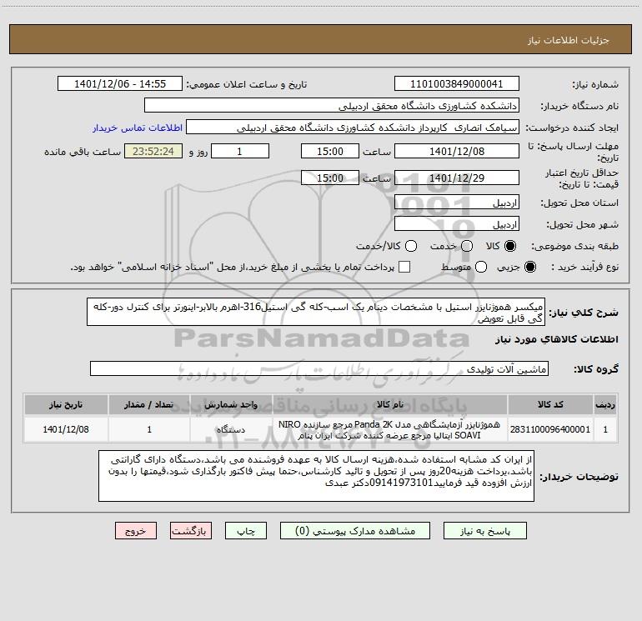Viewport: 642px width, 621px height.
Task: Click the remaining days field showing 1
Action: click(x=240, y=151)
